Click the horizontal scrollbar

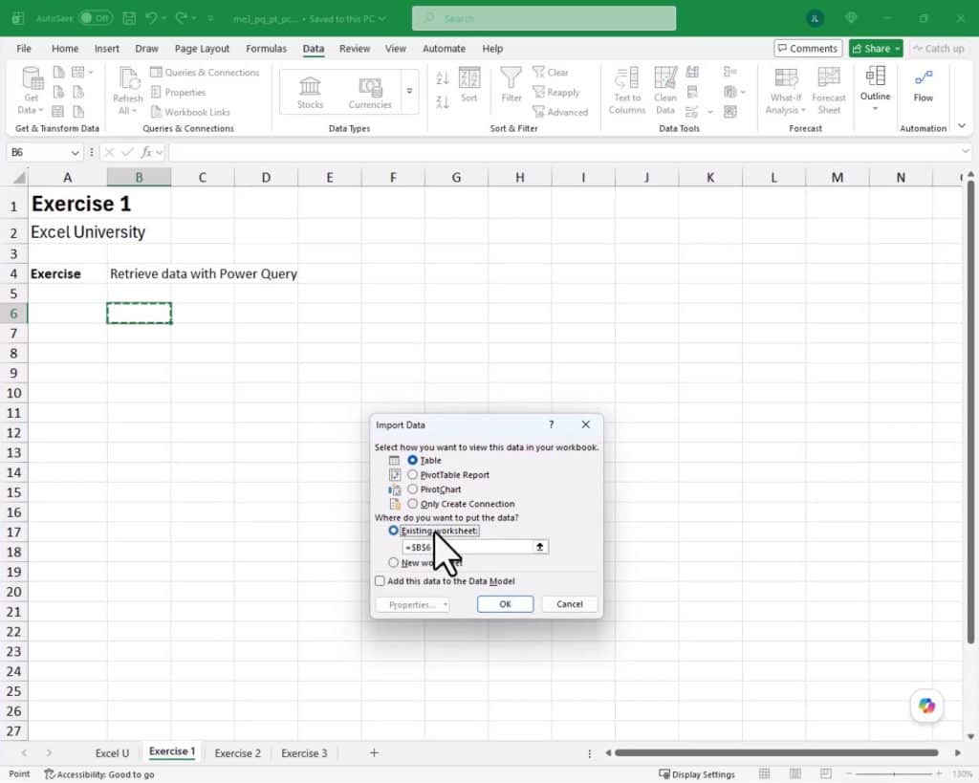776,753
